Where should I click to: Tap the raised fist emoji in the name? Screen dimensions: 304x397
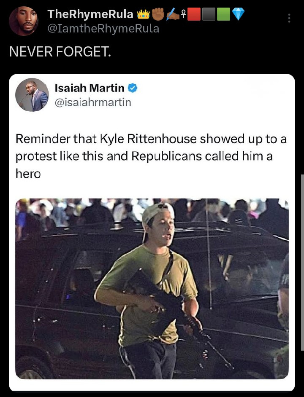tap(158, 14)
